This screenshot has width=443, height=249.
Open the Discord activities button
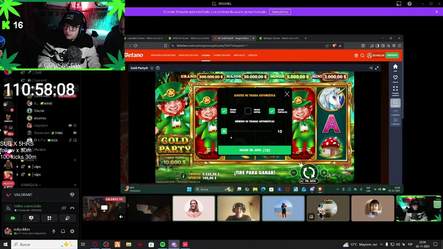[x=49, y=218]
